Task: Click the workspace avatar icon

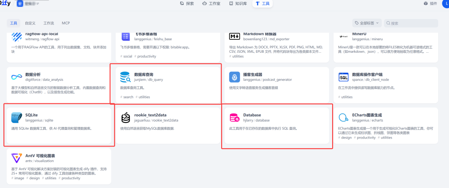Action: click(20, 4)
